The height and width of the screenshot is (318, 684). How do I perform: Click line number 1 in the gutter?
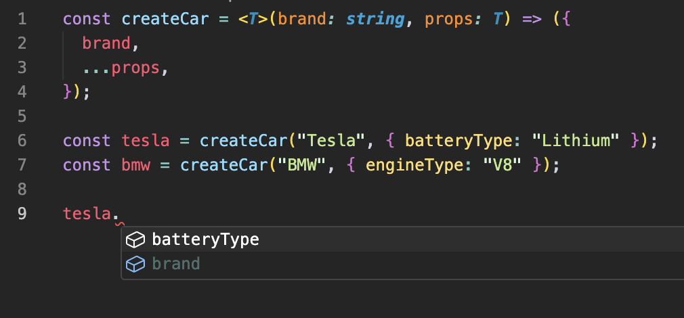tap(22, 19)
